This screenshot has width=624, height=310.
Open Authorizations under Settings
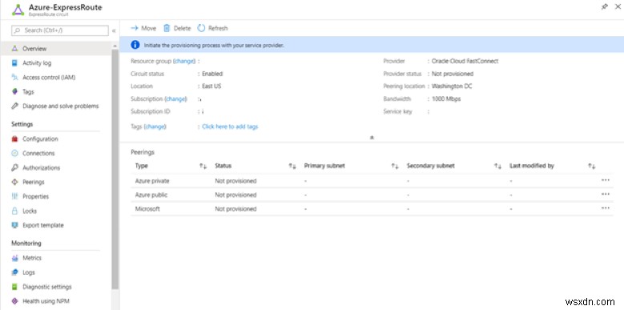coord(56,167)
